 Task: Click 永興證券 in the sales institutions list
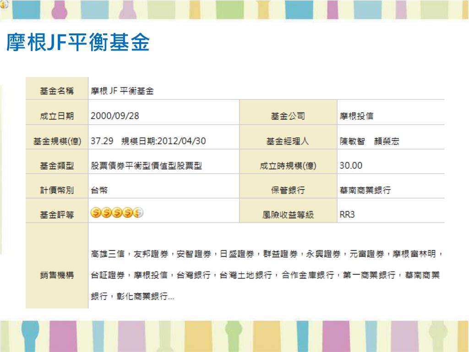[x=323, y=254]
